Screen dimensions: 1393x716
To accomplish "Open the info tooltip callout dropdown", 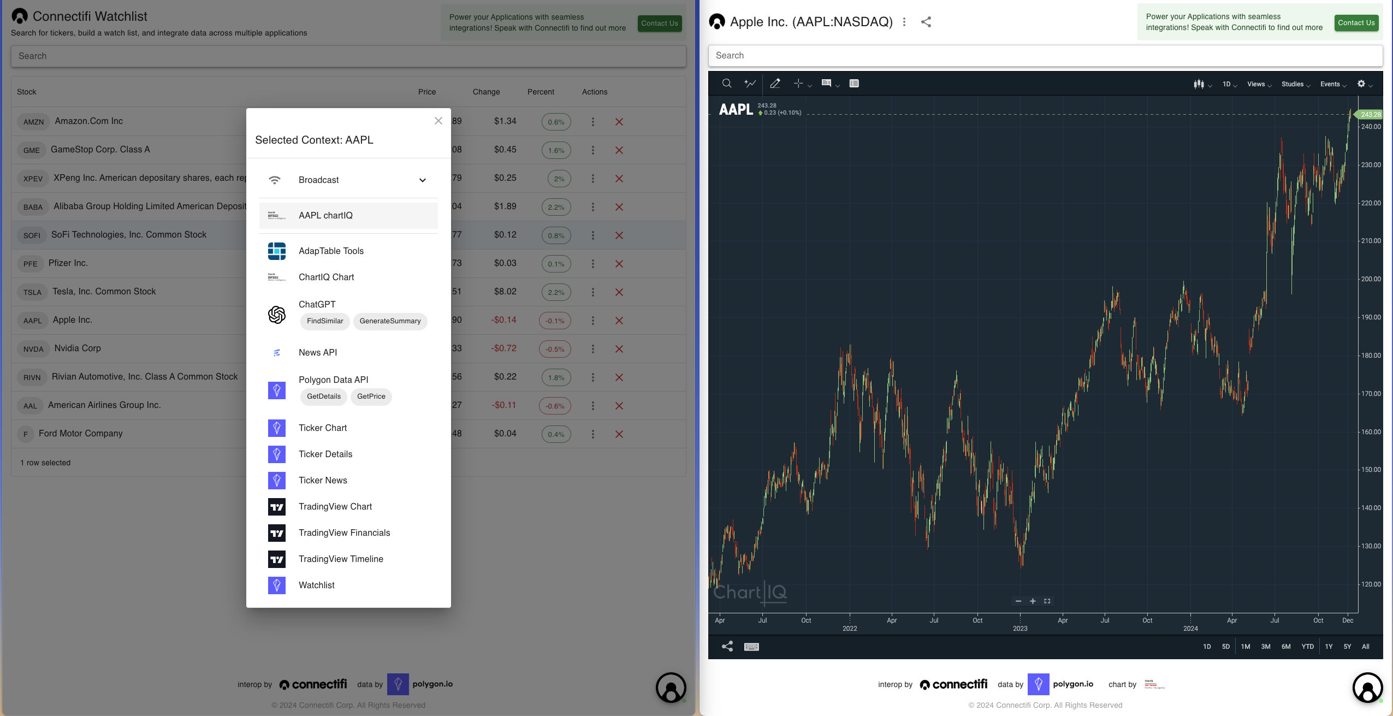I will pyautogui.click(x=838, y=85).
